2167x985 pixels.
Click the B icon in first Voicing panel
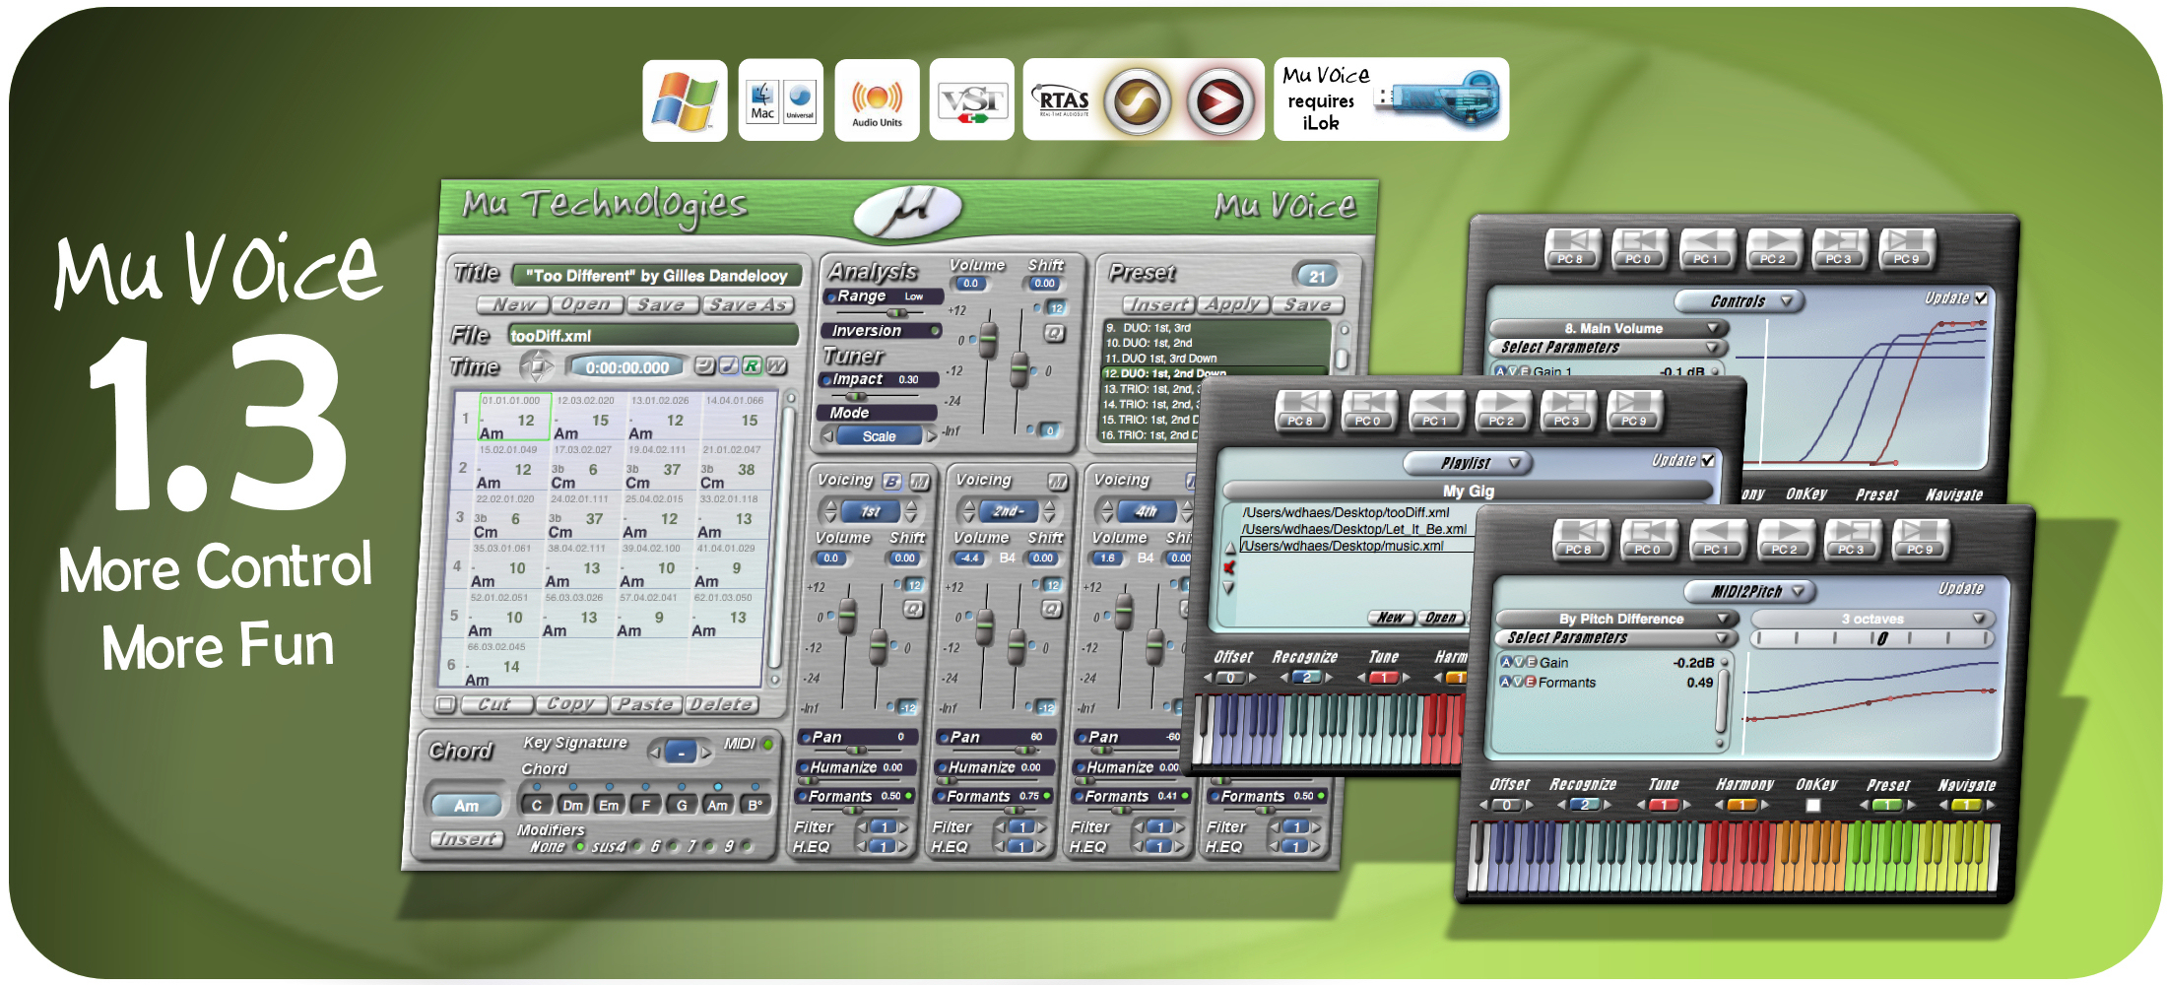tap(891, 482)
